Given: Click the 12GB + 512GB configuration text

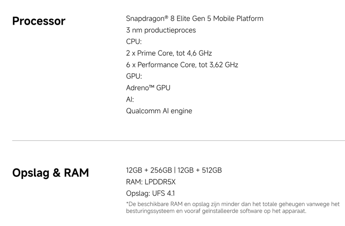Looking at the screenshot, I should coord(200,170).
